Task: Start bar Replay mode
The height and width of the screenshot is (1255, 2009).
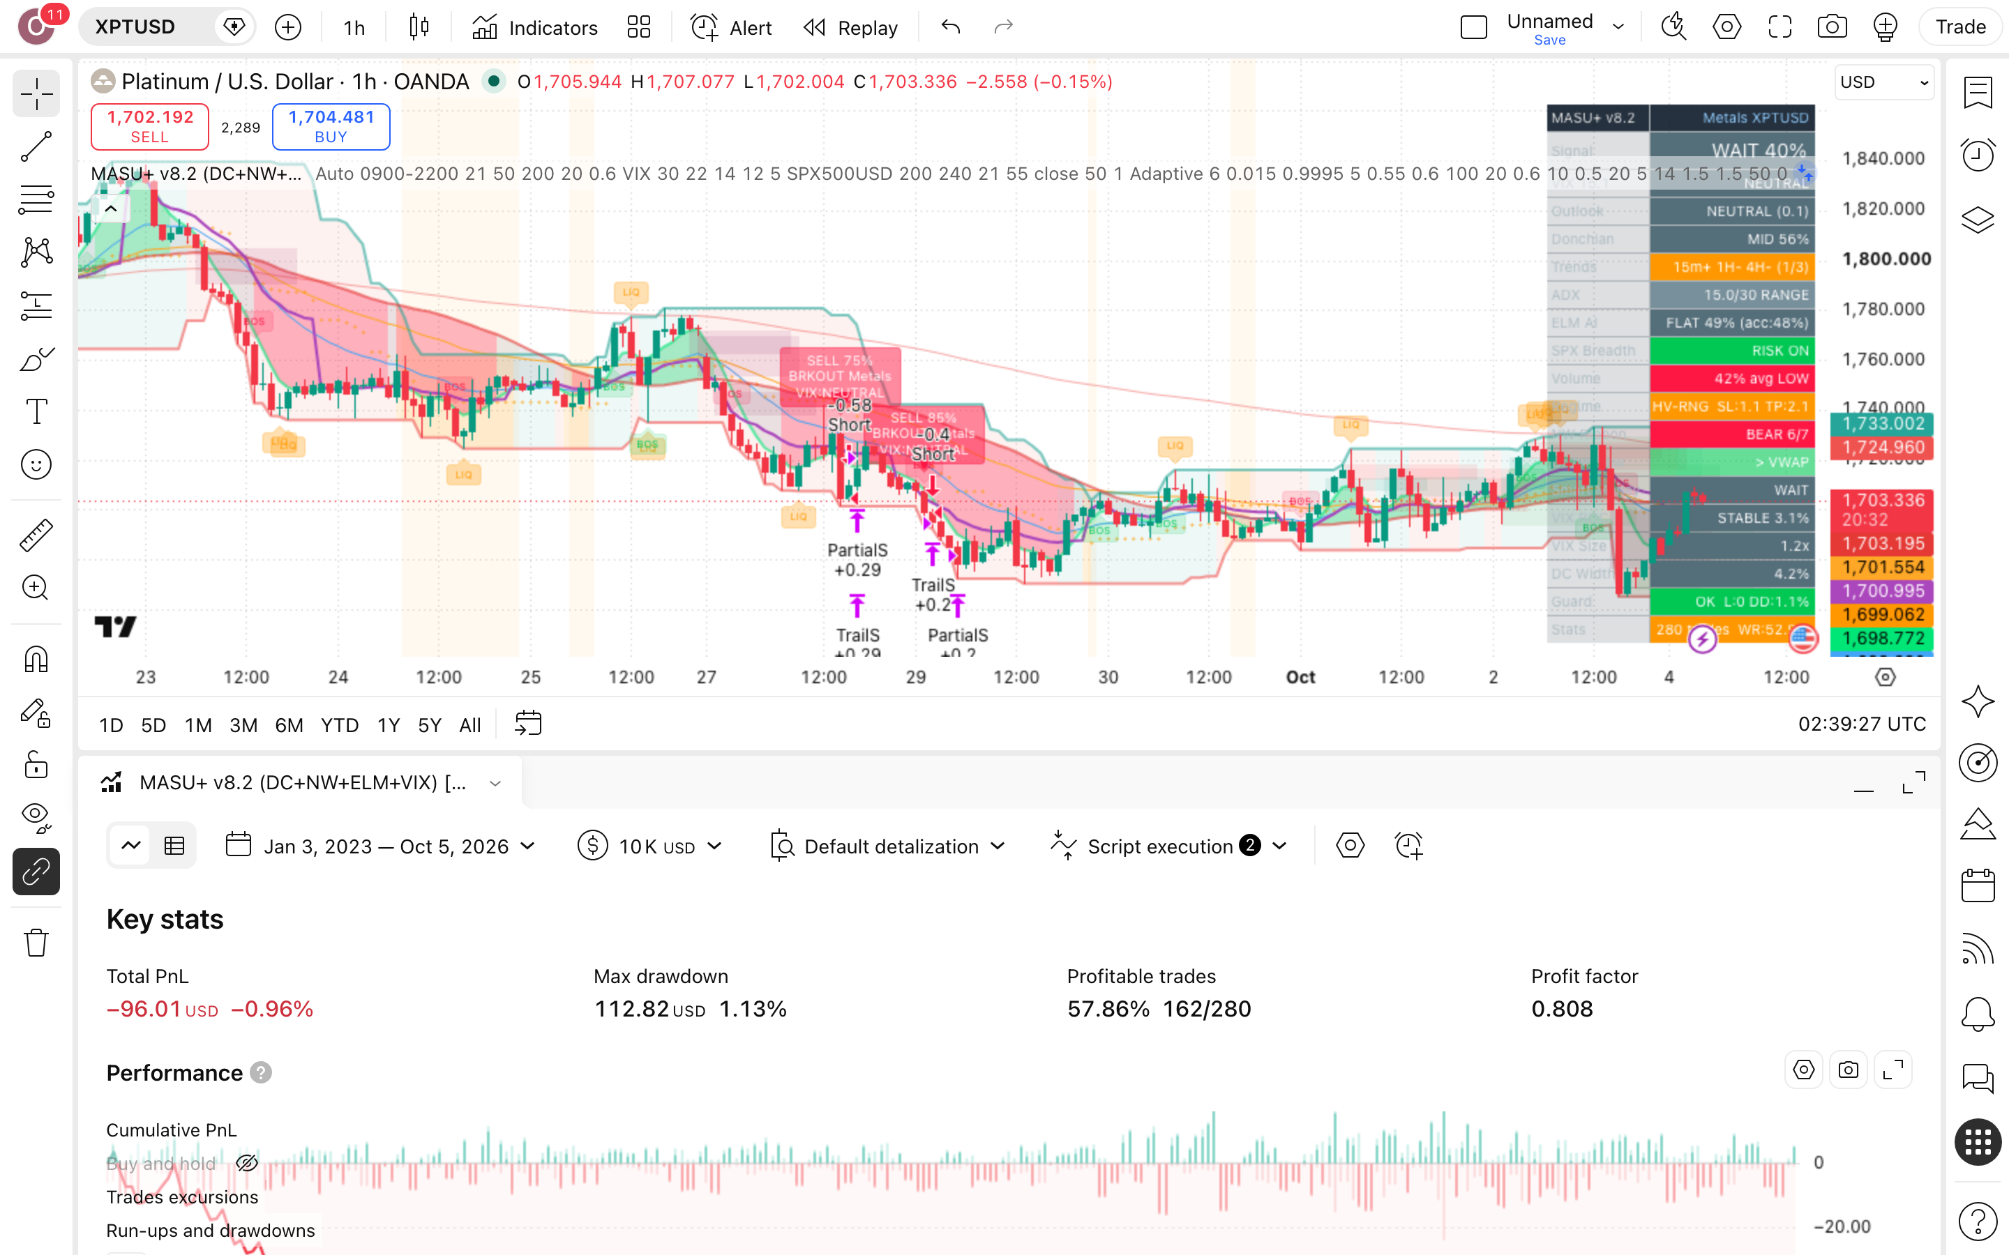Action: point(851,27)
